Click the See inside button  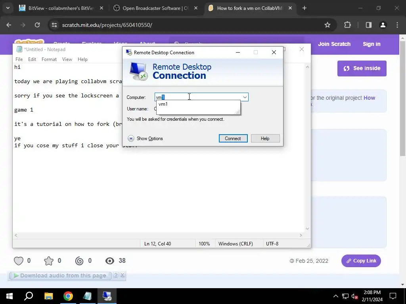point(362,68)
